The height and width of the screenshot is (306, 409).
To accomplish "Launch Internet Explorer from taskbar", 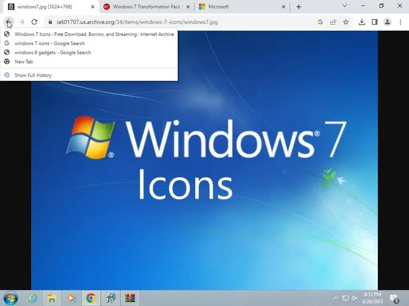I will [32, 298].
